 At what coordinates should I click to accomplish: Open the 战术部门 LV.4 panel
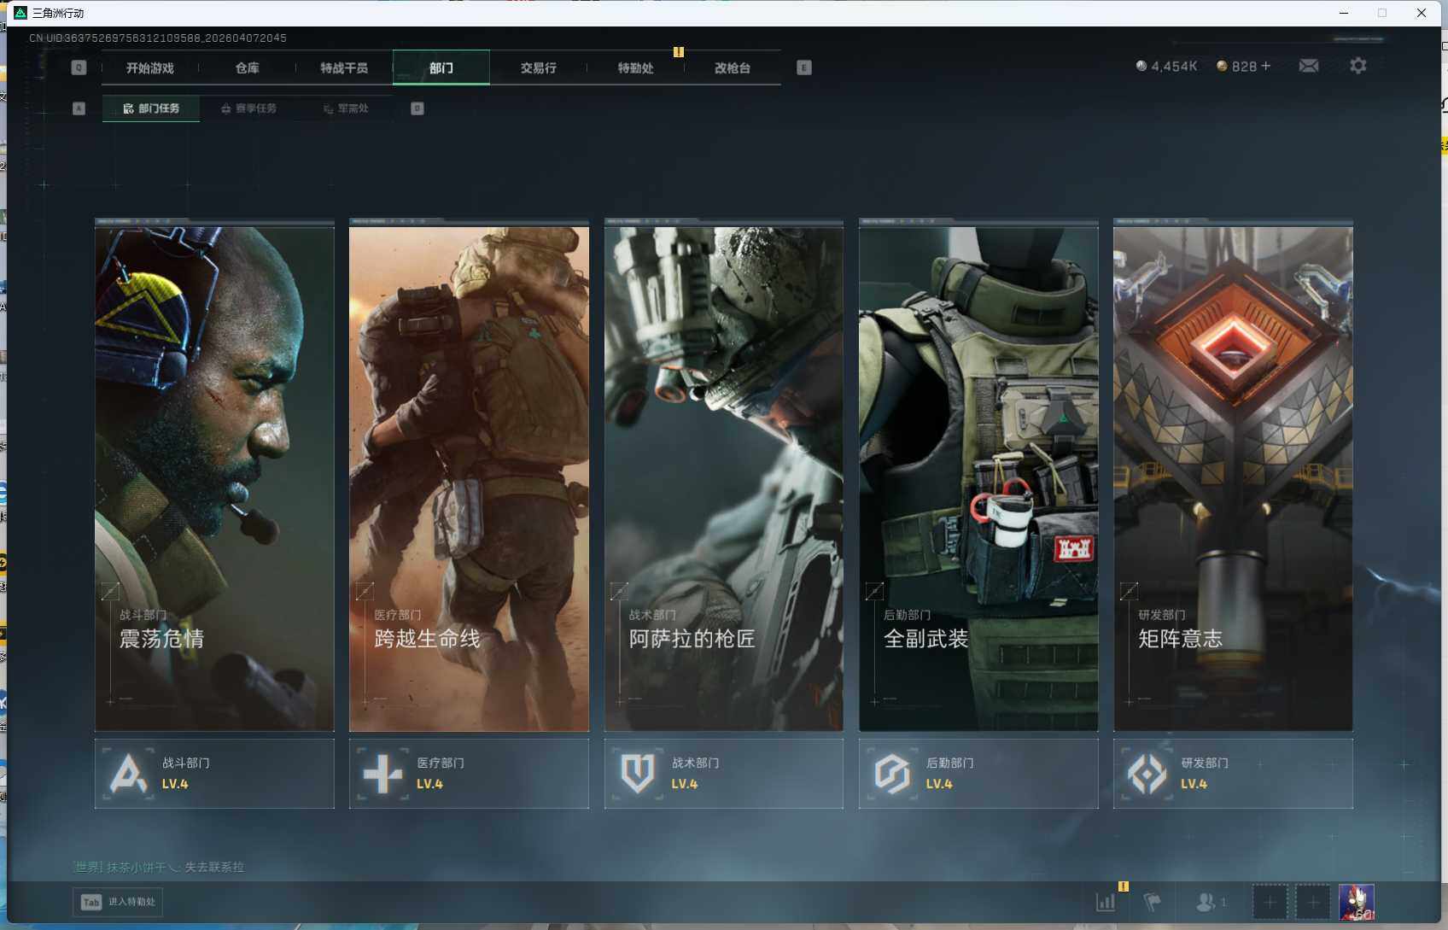pyautogui.click(x=723, y=774)
